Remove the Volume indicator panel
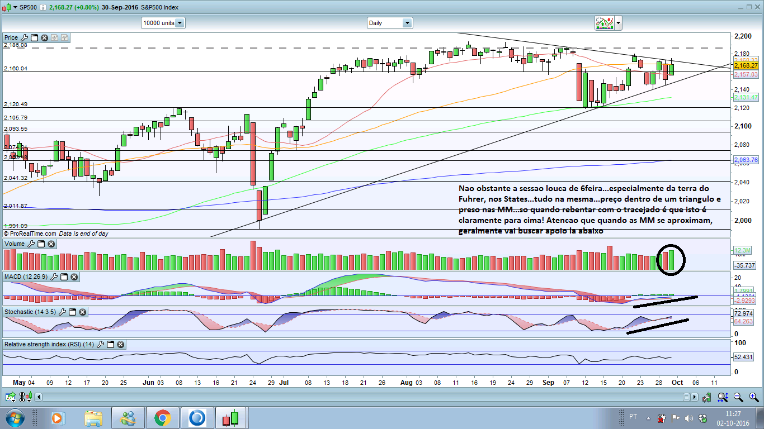Screen dimensions: 764x429 51,244
